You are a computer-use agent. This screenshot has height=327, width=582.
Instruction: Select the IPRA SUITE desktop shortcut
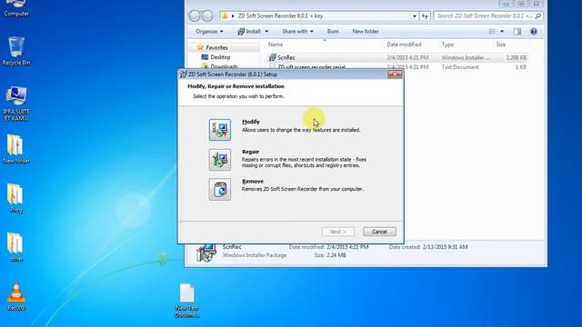(x=16, y=104)
